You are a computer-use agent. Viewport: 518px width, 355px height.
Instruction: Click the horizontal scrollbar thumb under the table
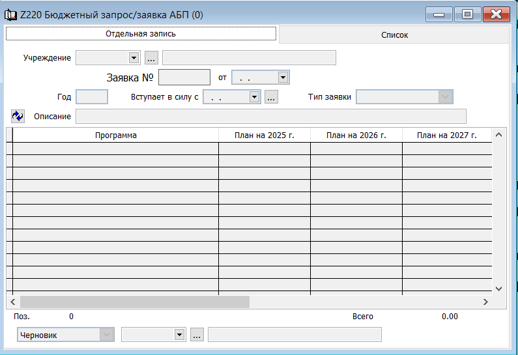[134, 302]
